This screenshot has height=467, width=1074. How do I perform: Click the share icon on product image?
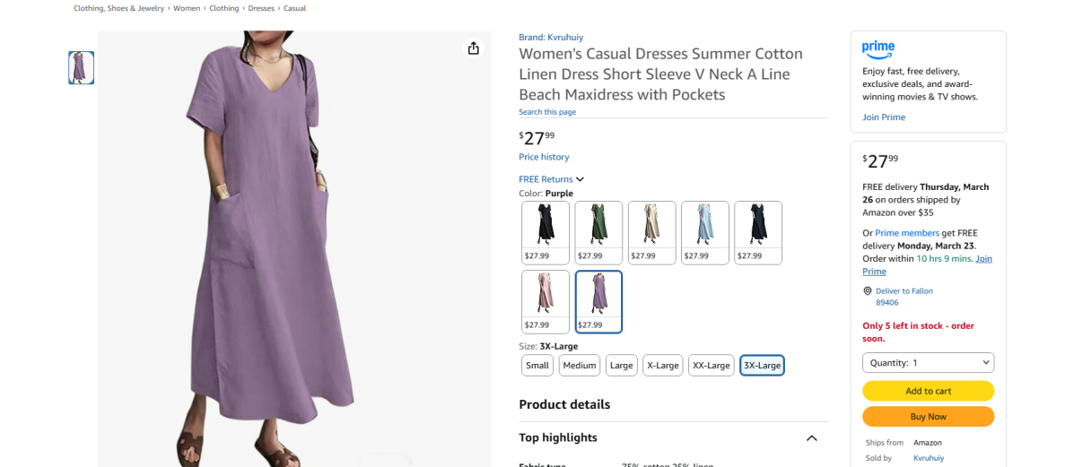point(473,48)
